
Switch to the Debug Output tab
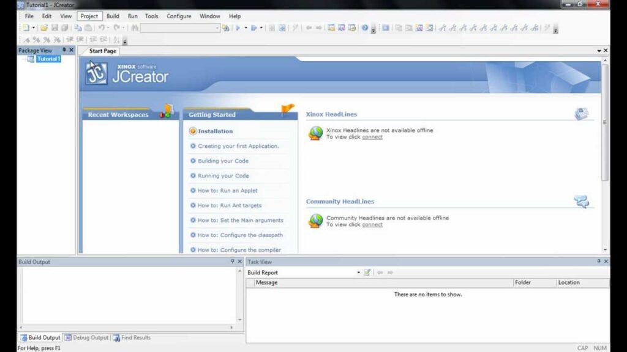(x=86, y=337)
